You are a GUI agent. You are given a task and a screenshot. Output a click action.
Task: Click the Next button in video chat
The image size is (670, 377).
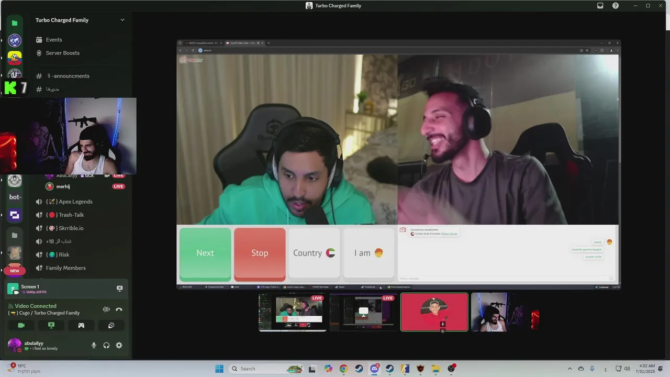coord(205,253)
